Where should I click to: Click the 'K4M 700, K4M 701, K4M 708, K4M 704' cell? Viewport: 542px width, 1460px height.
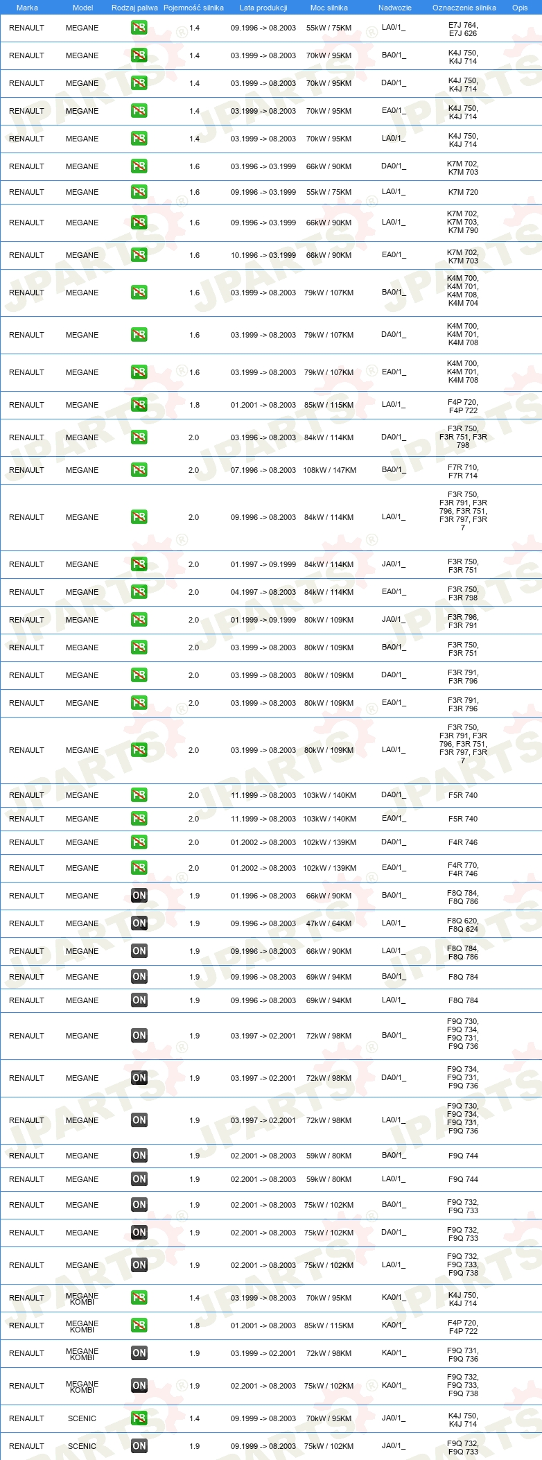pos(463,290)
